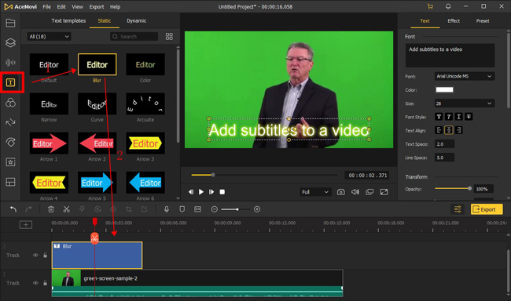The height and width of the screenshot is (301, 511).
Task: Open the View menu
Action: pos(77,6)
